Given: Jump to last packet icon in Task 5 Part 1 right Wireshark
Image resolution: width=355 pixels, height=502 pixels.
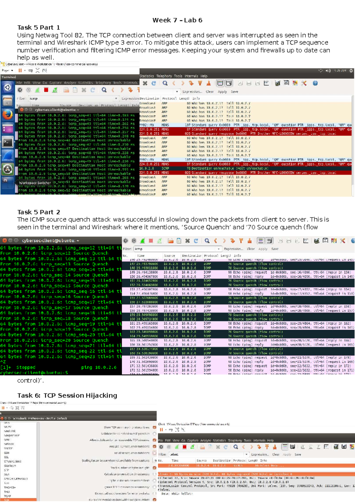Looking at the screenshot, I should click(x=209, y=83).
